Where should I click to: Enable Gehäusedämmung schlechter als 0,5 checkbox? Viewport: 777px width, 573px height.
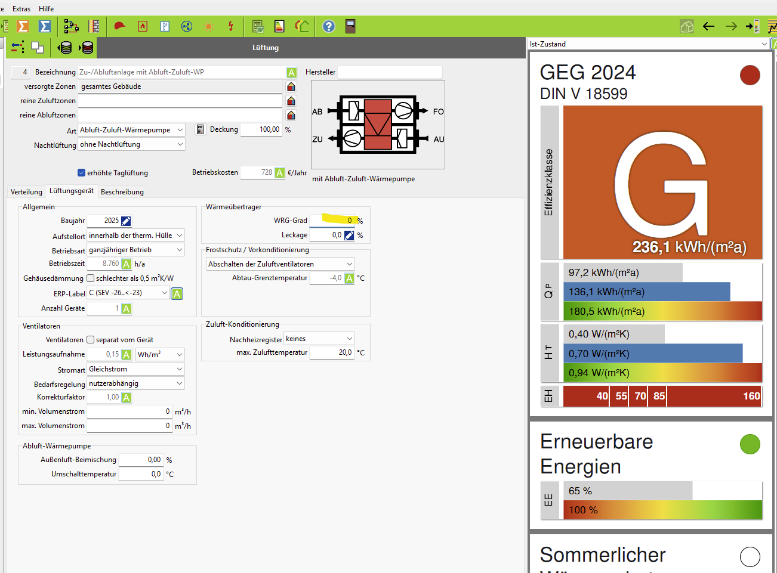click(91, 278)
